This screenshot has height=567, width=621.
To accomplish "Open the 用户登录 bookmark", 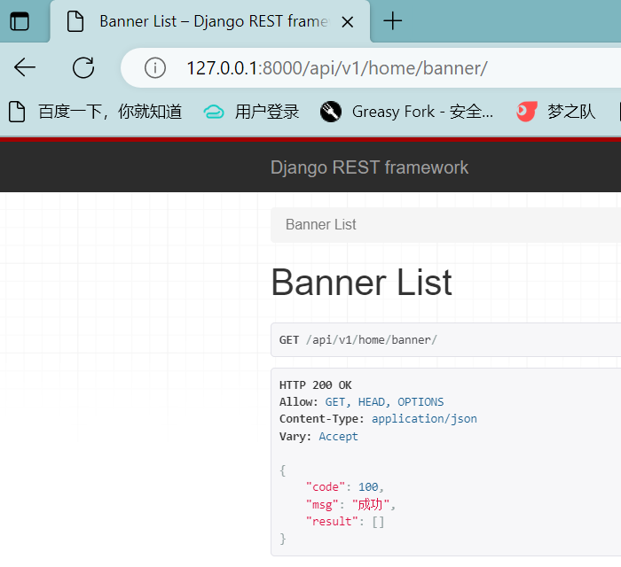I will pos(251,112).
